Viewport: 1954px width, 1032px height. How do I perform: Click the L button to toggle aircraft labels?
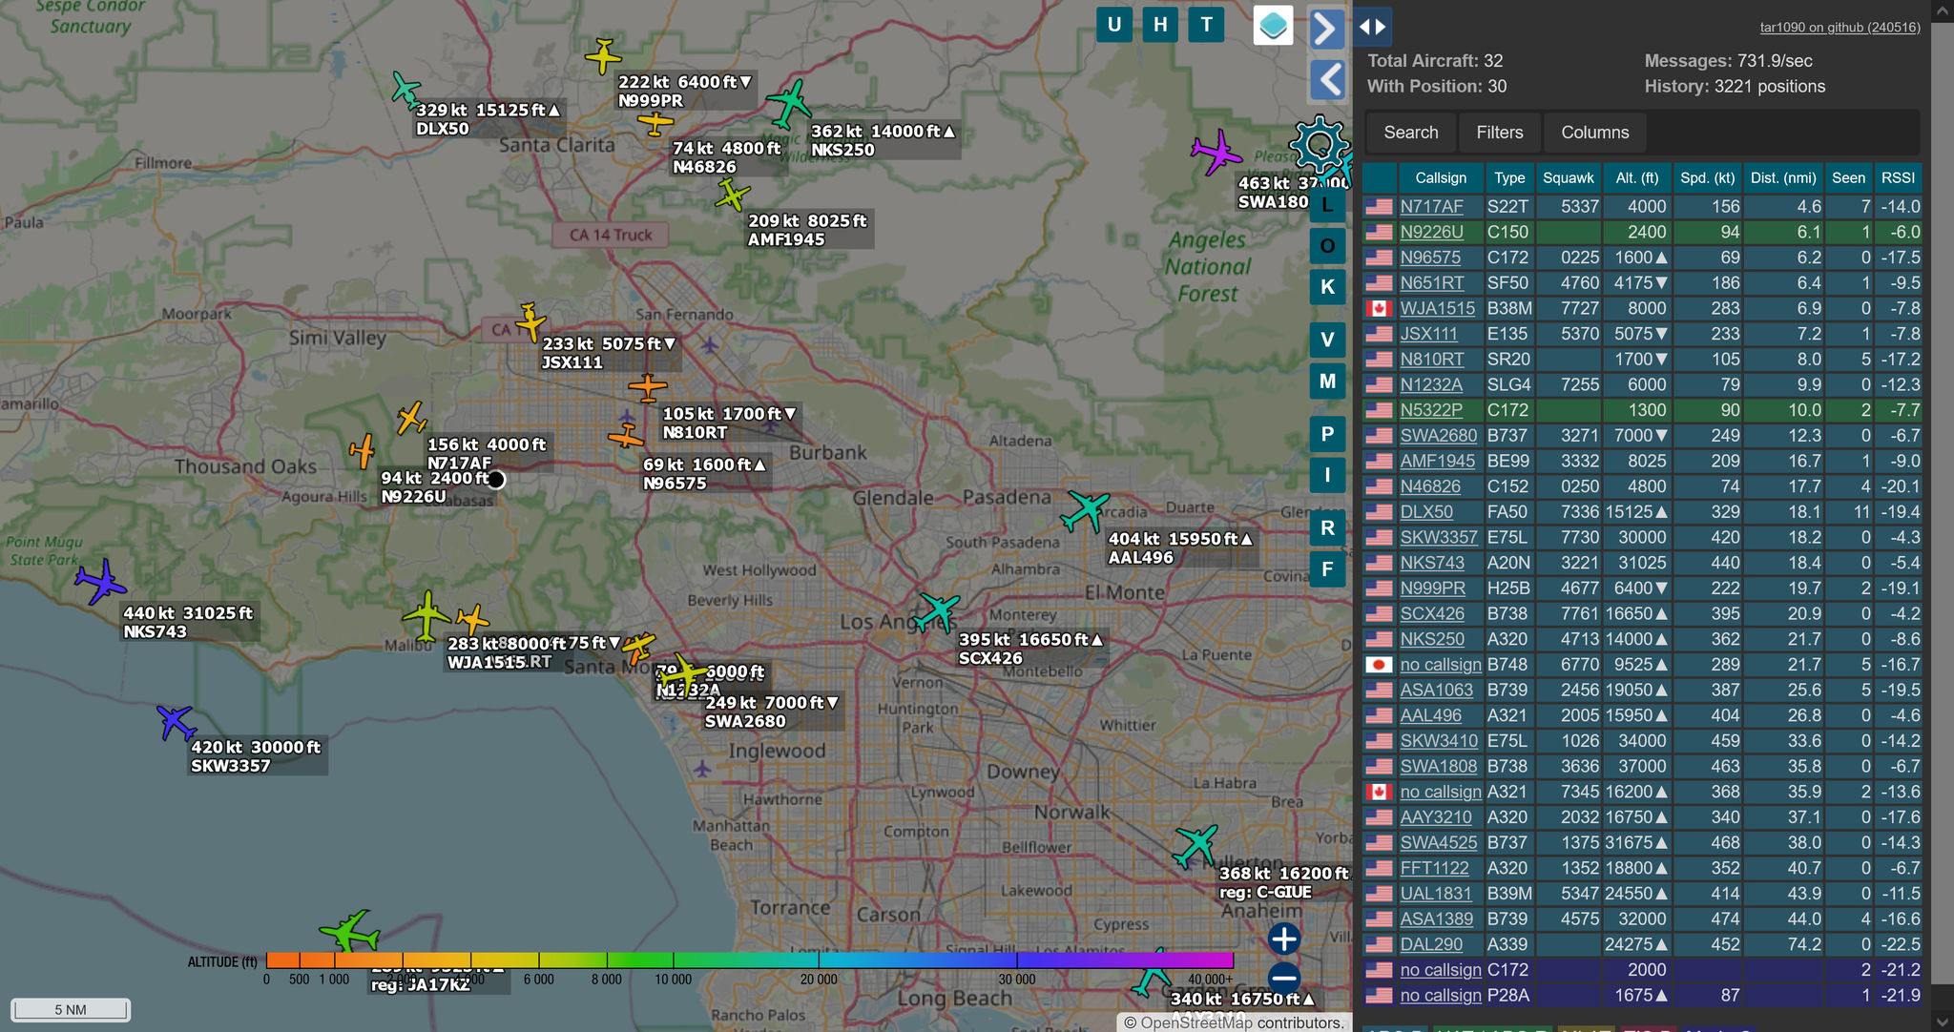[1326, 203]
